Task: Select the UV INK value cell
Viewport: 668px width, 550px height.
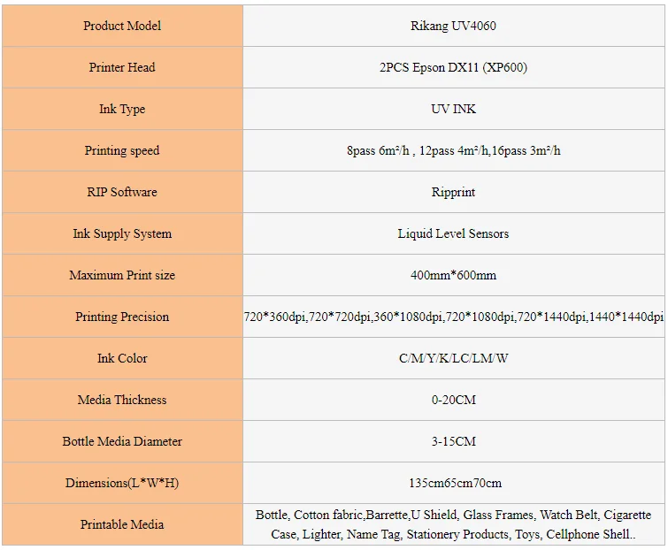Action: (x=453, y=109)
